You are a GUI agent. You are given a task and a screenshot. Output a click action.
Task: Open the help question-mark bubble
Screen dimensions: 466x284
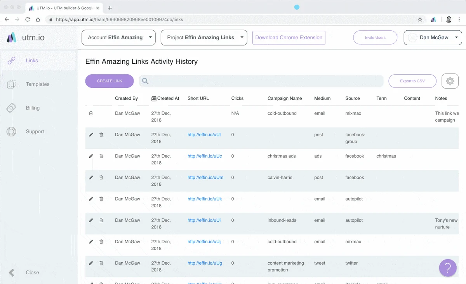448,268
